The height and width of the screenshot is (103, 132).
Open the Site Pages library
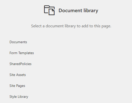[x=17, y=86]
